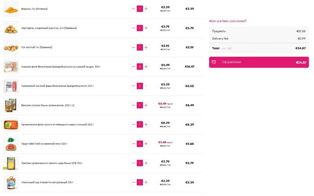Screen dimensions: 314x196
Task: Open the salmon fillet product image
Action: 11,125
